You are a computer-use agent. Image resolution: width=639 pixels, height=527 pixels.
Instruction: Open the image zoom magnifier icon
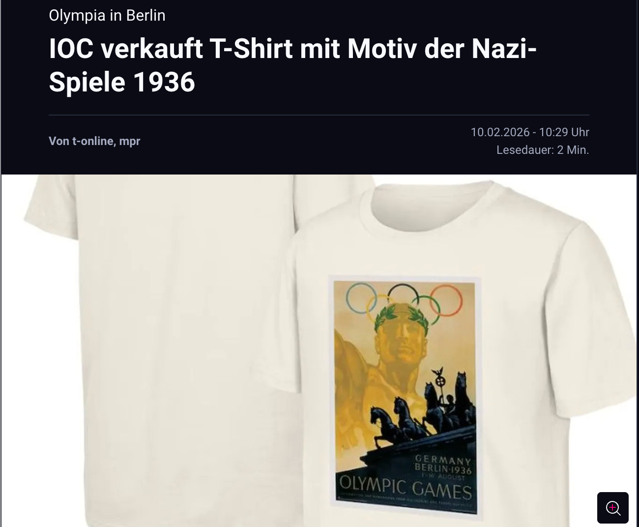point(612,508)
